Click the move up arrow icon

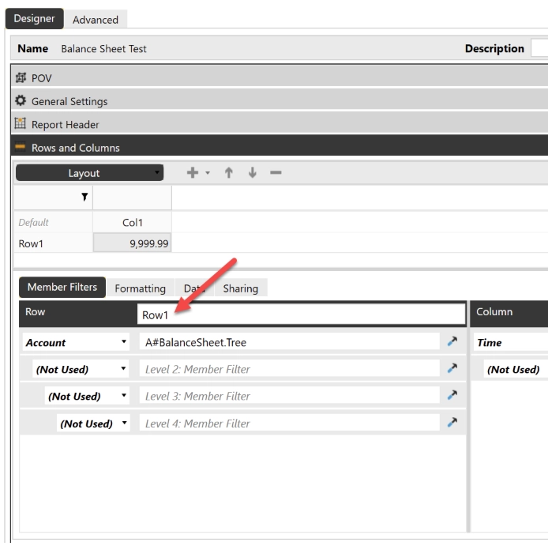click(228, 173)
